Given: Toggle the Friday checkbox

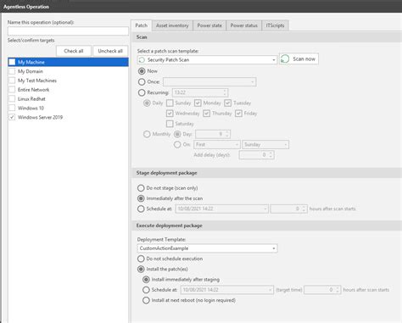Looking at the screenshot, I should pyautogui.click(x=238, y=114).
